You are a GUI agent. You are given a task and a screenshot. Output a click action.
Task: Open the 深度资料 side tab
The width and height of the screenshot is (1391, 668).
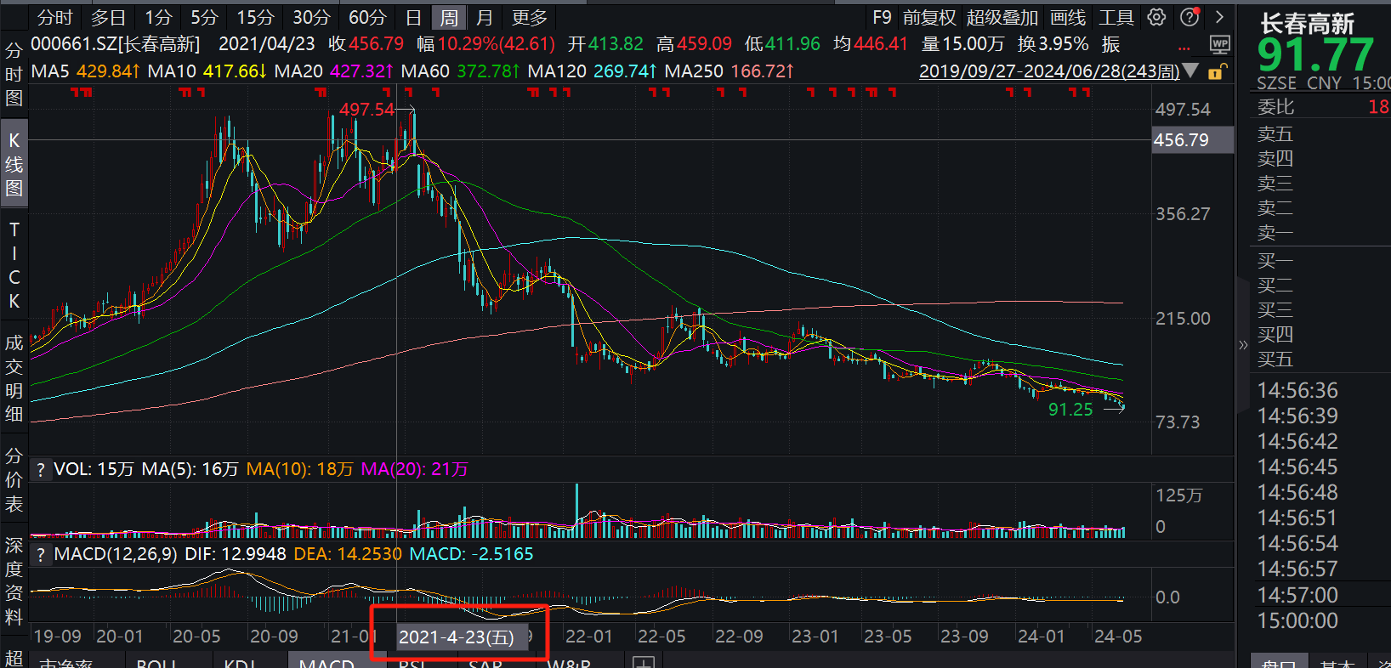[x=14, y=580]
